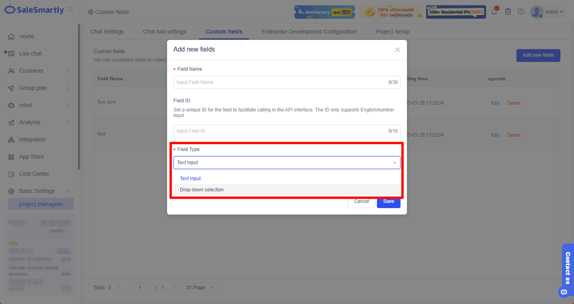The width and height of the screenshot is (574, 304).
Task: Open the clipboard tasks icon in header
Action: (508, 12)
